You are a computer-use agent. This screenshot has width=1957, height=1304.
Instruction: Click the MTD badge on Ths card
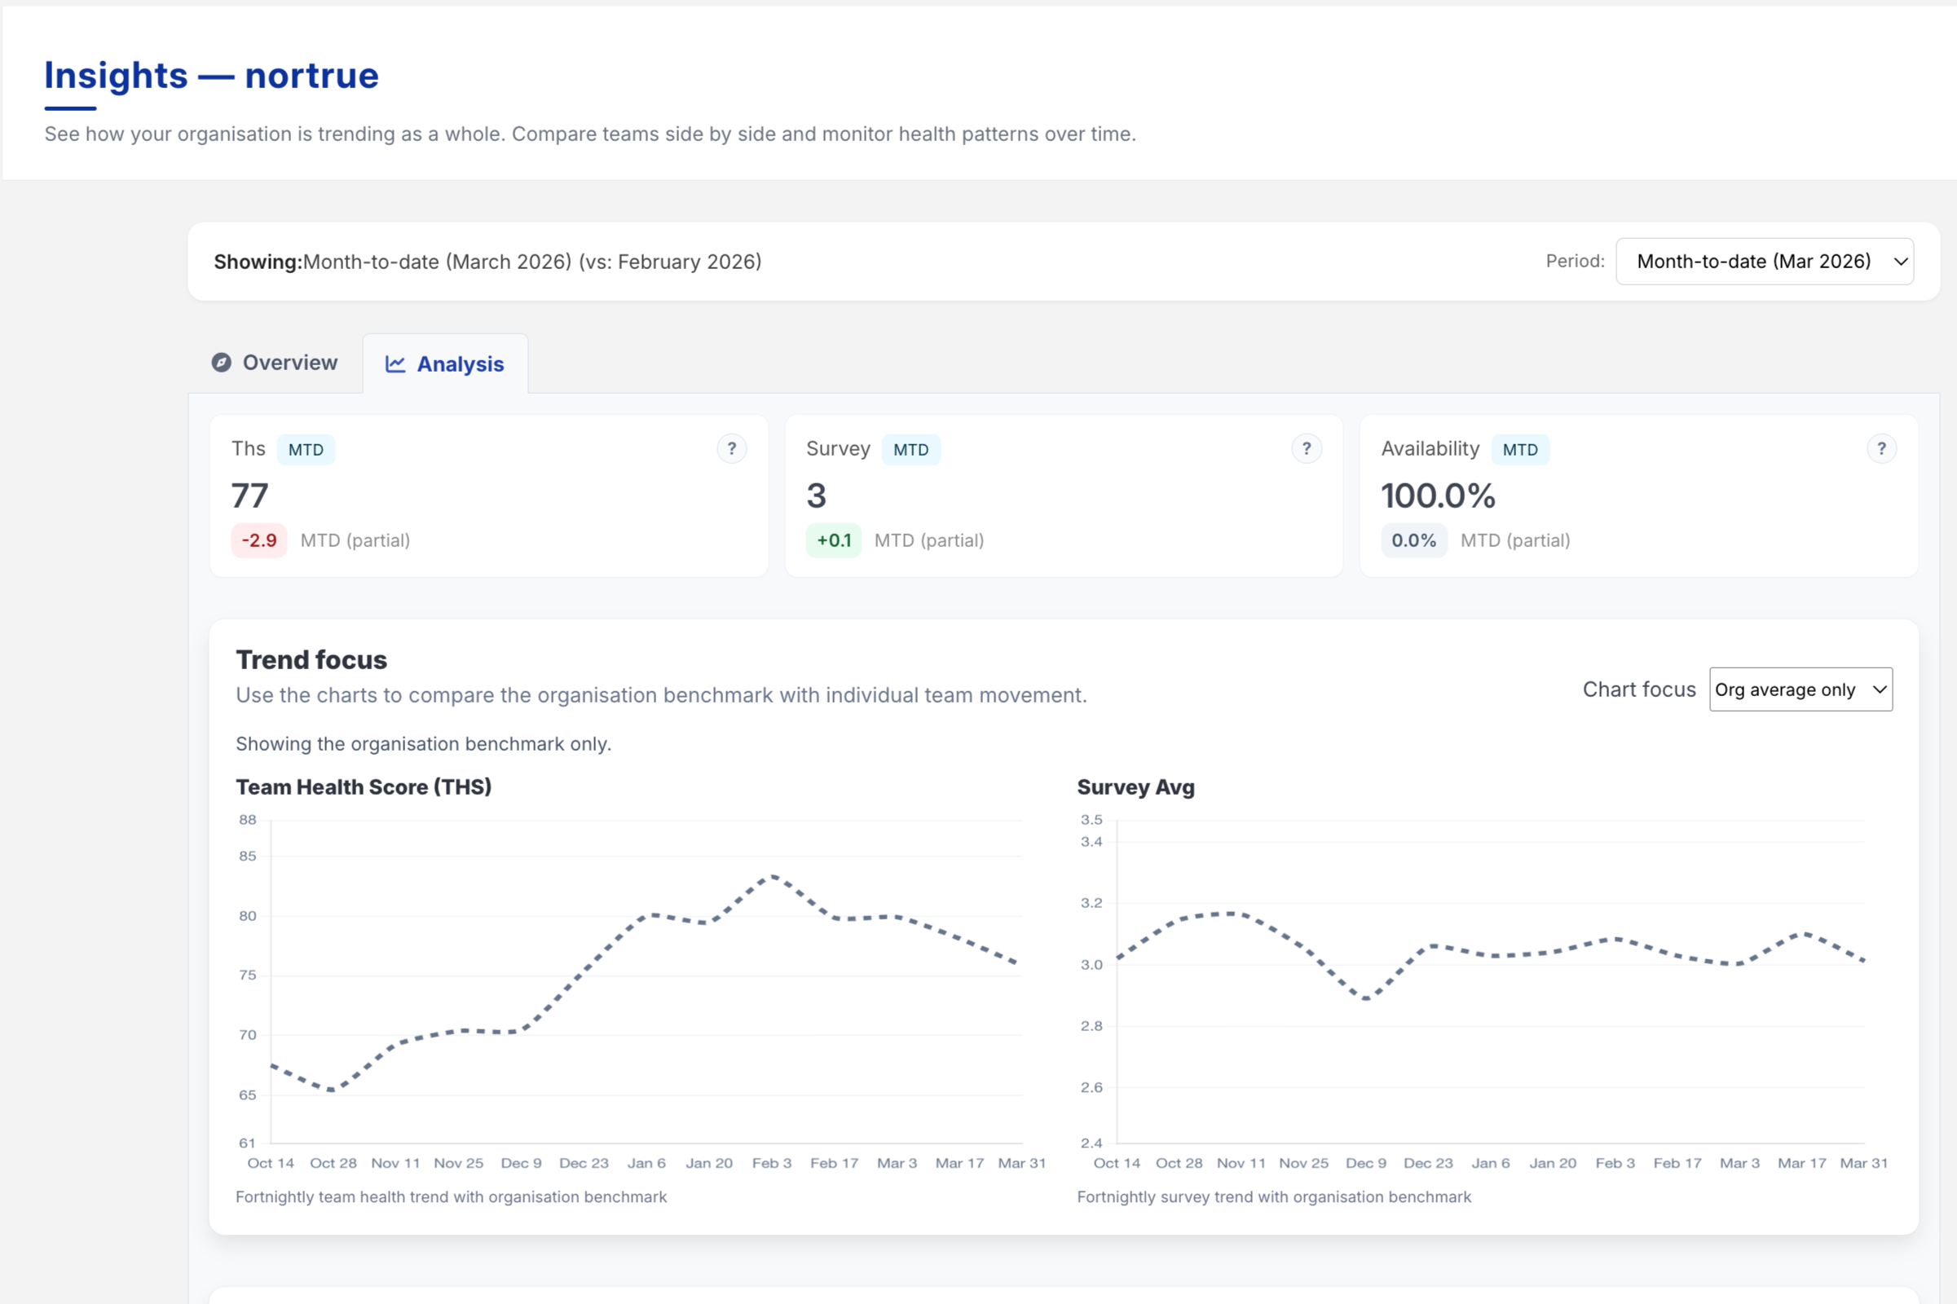click(305, 450)
